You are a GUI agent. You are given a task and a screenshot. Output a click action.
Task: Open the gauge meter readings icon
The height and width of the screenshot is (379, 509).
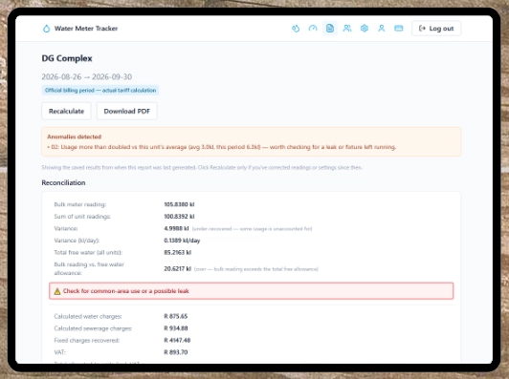(x=313, y=29)
